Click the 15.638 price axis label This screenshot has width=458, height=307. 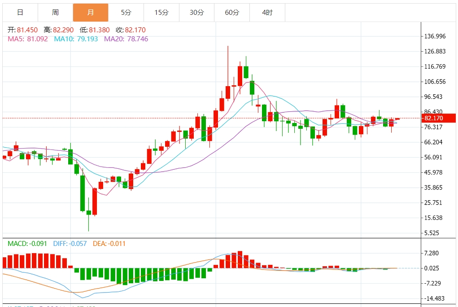tap(433, 218)
